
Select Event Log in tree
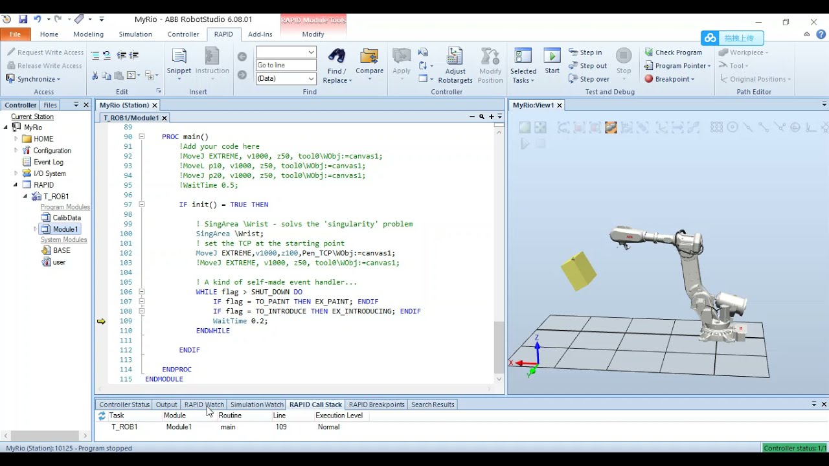tap(43, 162)
